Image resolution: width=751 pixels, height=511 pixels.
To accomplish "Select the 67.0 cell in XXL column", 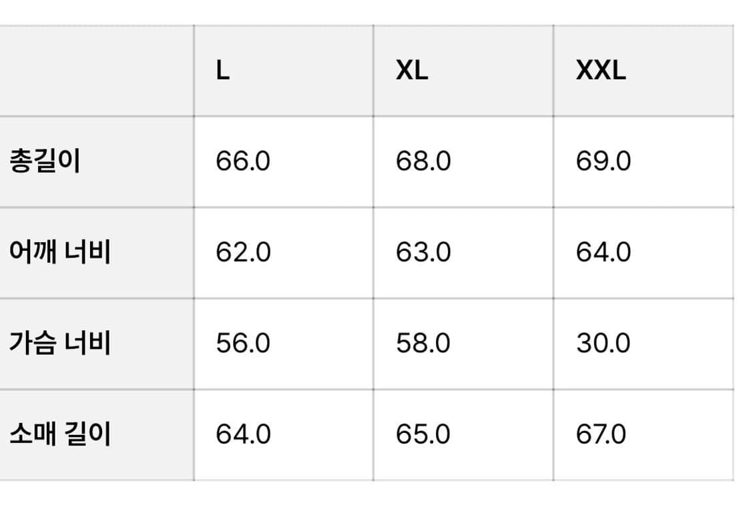I will point(601,434).
